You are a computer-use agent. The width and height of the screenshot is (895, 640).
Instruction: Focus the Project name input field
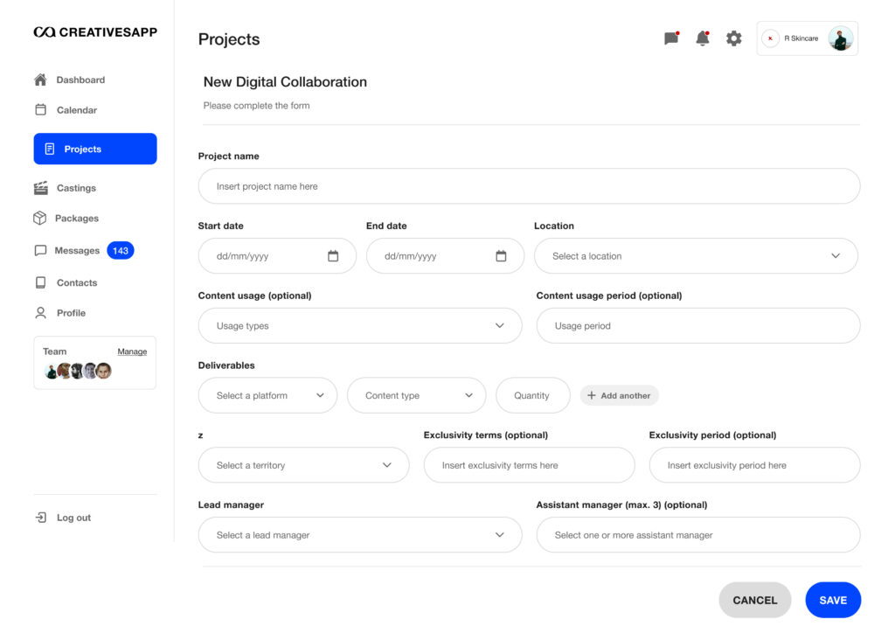(529, 186)
